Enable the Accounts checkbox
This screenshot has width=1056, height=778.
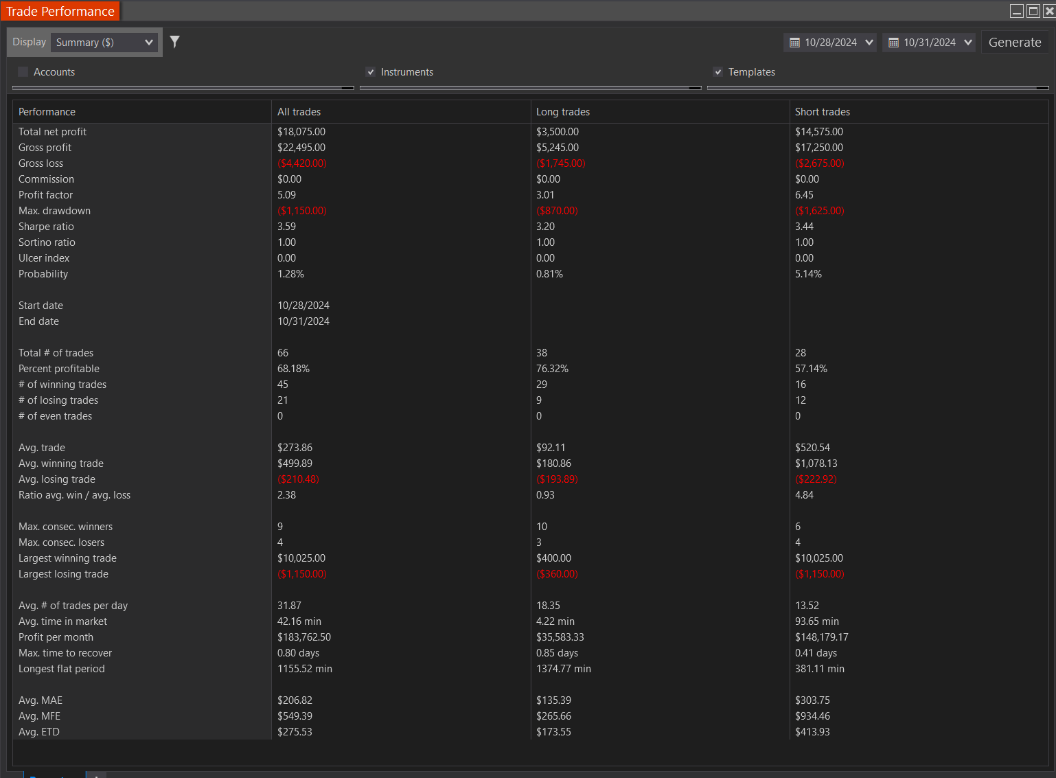tap(23, 72)
